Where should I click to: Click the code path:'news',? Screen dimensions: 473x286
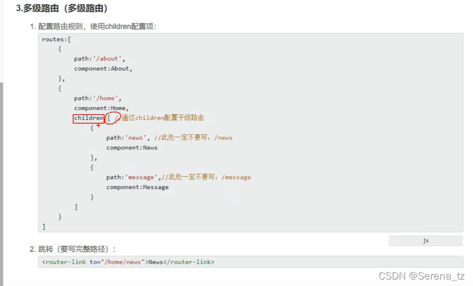tap(128, 138)
